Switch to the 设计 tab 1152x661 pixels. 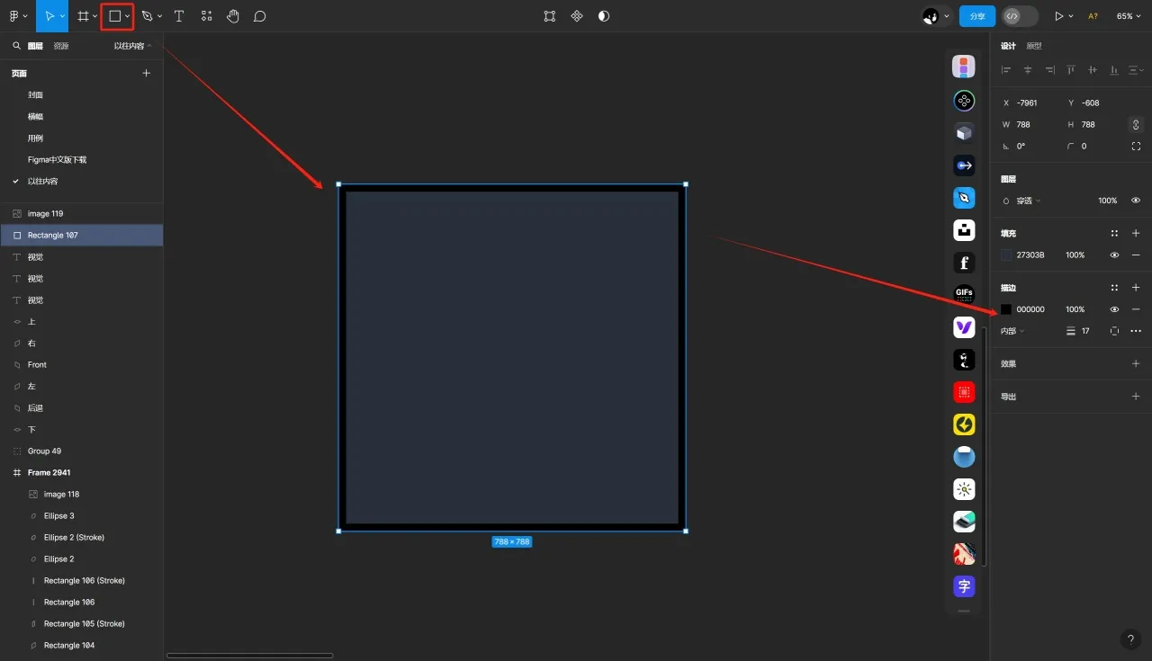[x=1008, y=46]
